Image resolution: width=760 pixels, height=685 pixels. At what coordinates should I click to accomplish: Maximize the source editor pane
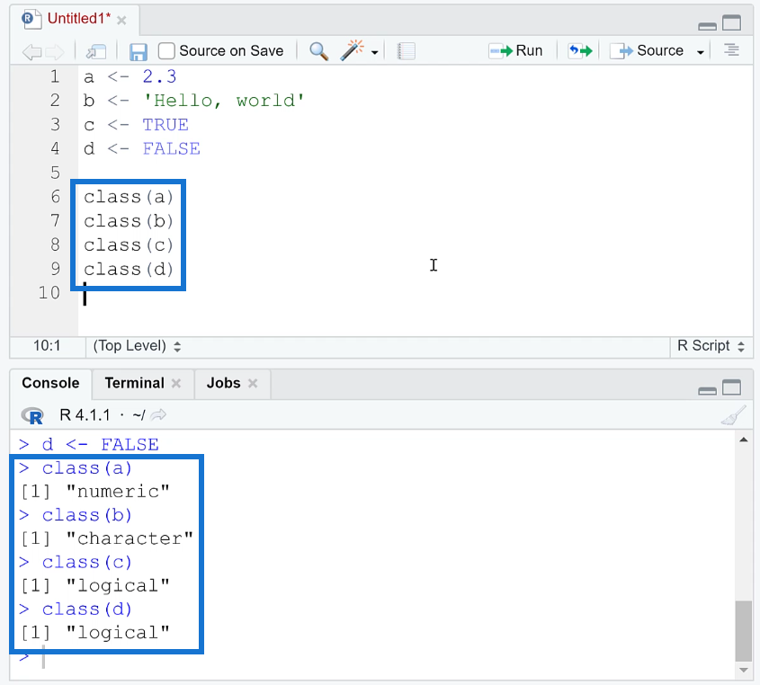[x=731, y=22]
